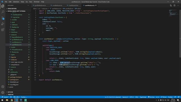Split the editor to the right
Image resolution: width=181 pixels, height=102 pixels.
click(174, 5)
